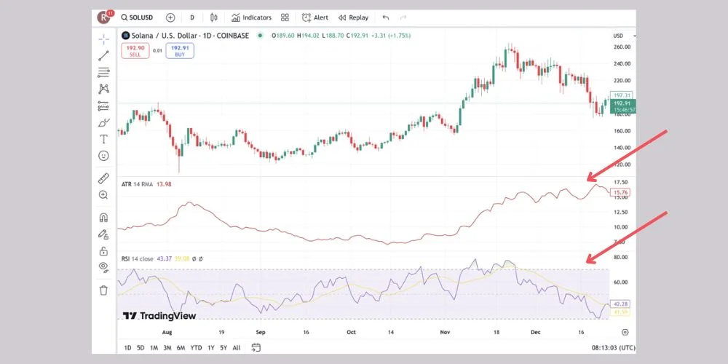Select the trend line drawing tool

point(103,56)
